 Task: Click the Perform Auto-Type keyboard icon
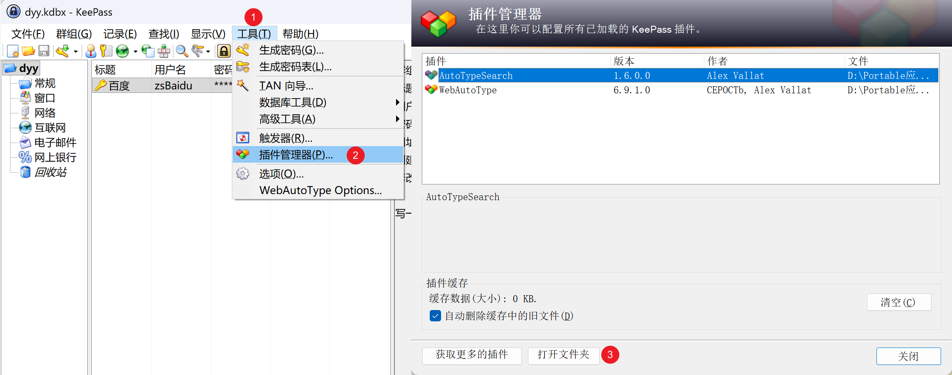[164, 51]
